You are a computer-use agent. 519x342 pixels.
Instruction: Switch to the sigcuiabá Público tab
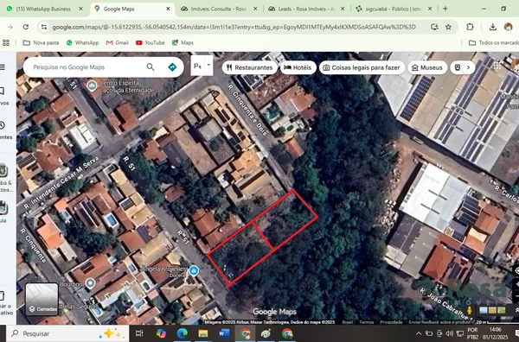pos(394,9)
